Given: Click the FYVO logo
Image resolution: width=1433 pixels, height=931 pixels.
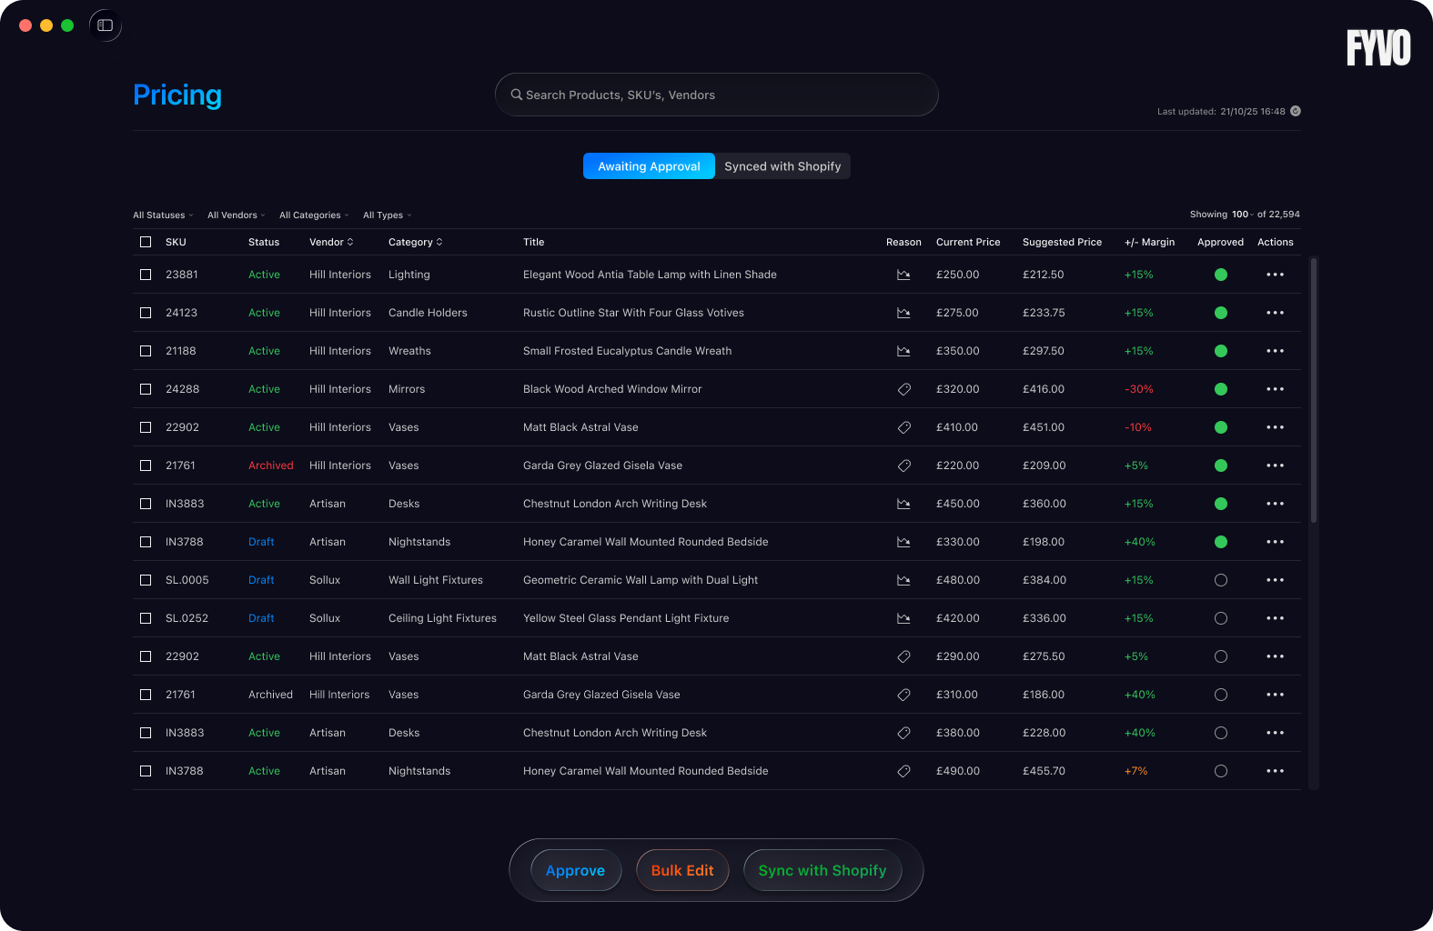Looking at the screenshot, I should tap(1378, 47).
